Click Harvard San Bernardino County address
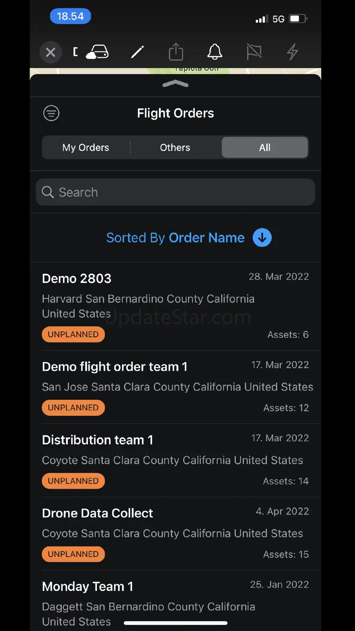This screenshot has height=631, width=355. pyautogui.click(x=148, y=306)
